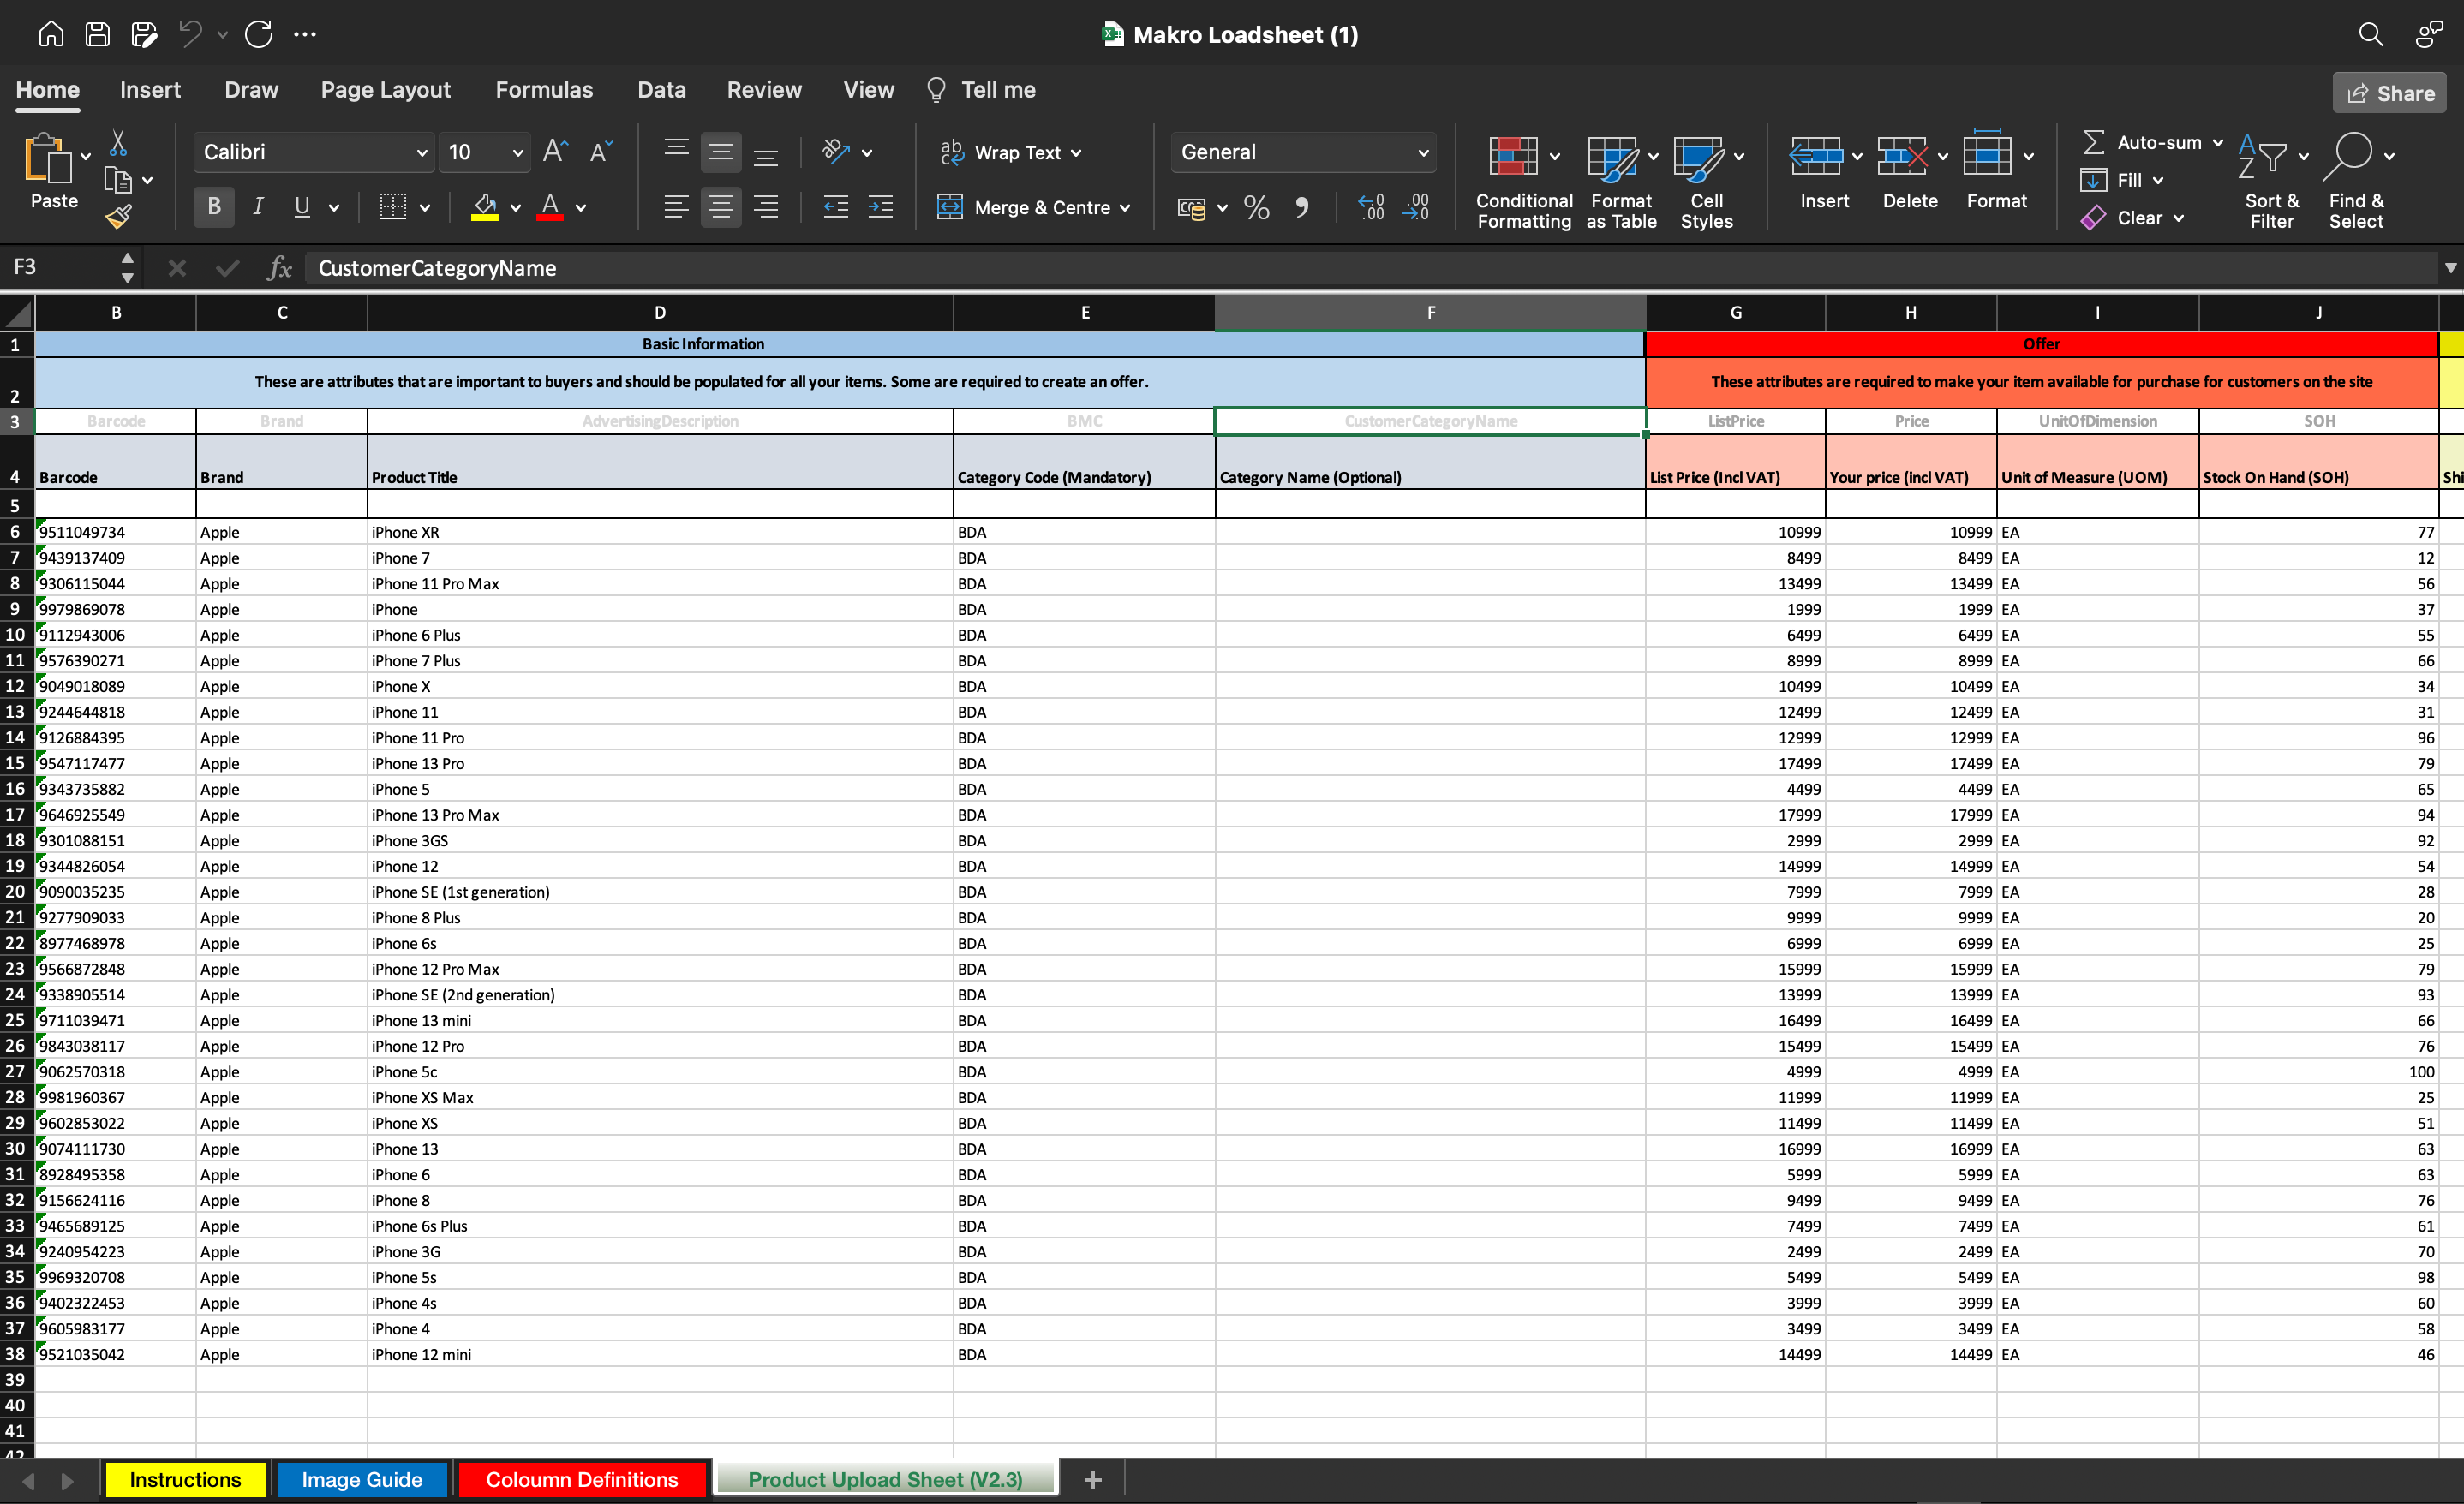
Task: Apply the yellow fill colour swatch
Action: tap(485, 207)
